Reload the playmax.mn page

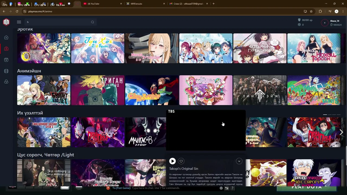[x=17, y=11]
